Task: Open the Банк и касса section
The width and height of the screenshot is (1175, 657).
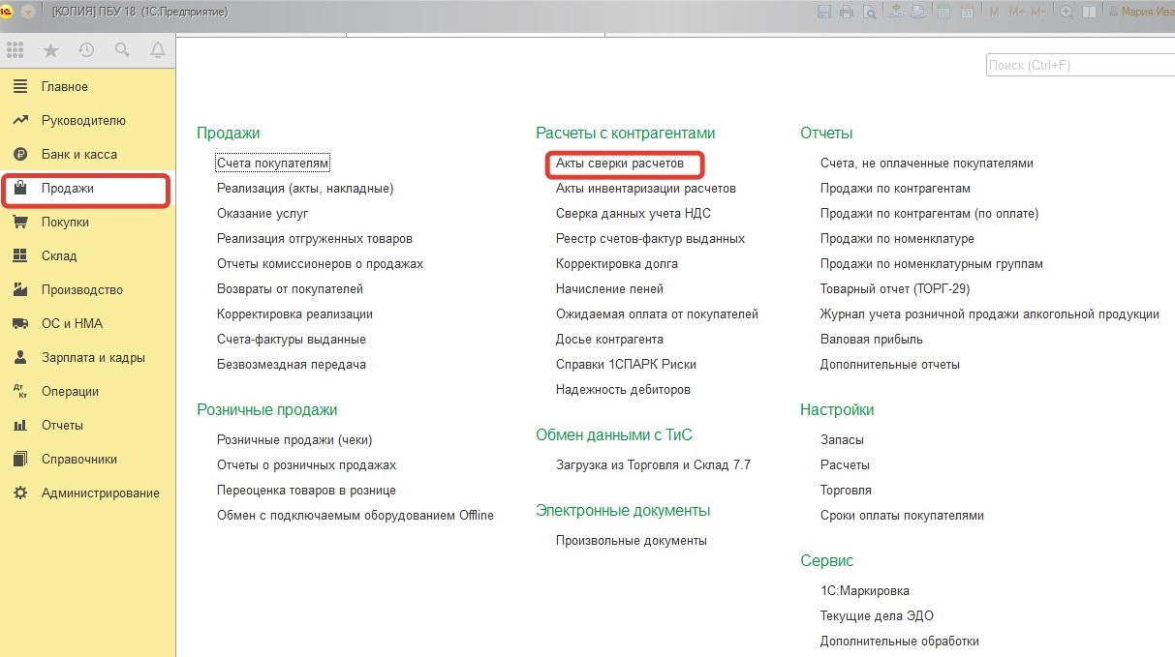Action: tap(78, 155)
